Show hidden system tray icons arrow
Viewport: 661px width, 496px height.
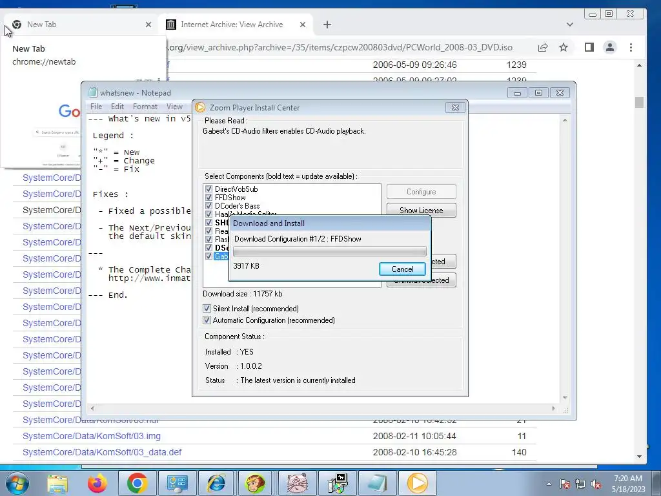point(549,484)
